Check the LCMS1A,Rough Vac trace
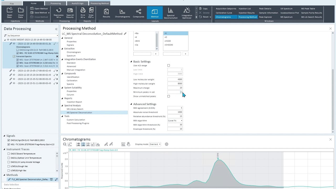 9,166
